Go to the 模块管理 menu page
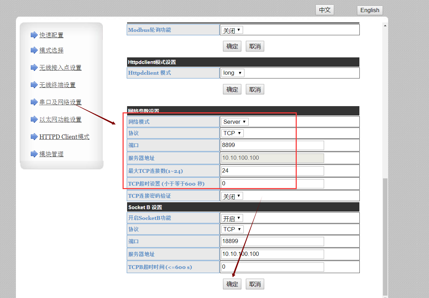The width and height of the screenshot is (429, 298). [51, 154]
